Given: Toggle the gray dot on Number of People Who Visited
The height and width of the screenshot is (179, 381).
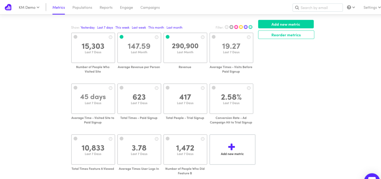Looking at the screenshot, I should (x=75, y=37).
